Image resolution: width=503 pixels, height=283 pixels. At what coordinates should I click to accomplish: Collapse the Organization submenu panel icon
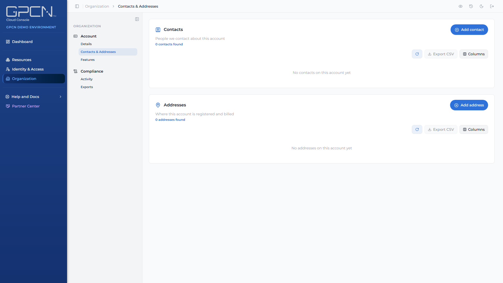(x=137, y=19)
